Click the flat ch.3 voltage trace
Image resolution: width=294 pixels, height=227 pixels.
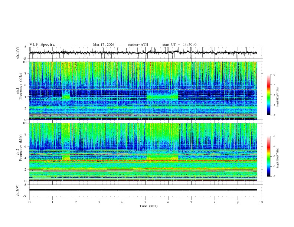click(x=143, y=190)
